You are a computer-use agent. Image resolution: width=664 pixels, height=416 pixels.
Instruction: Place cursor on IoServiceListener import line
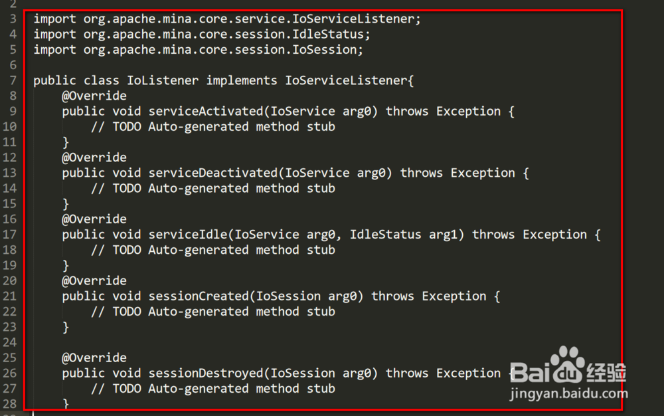pyautogui.click(x=227, y=19)
